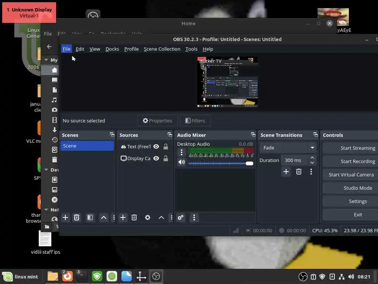Collapse Network section in file manager
This screenshot has height=284, width=378.
click(x=46, y=210)
